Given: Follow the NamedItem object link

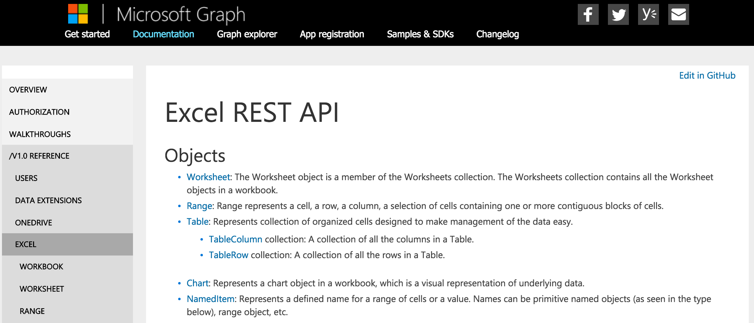Looking at the screenshot, I should [211, 299].
